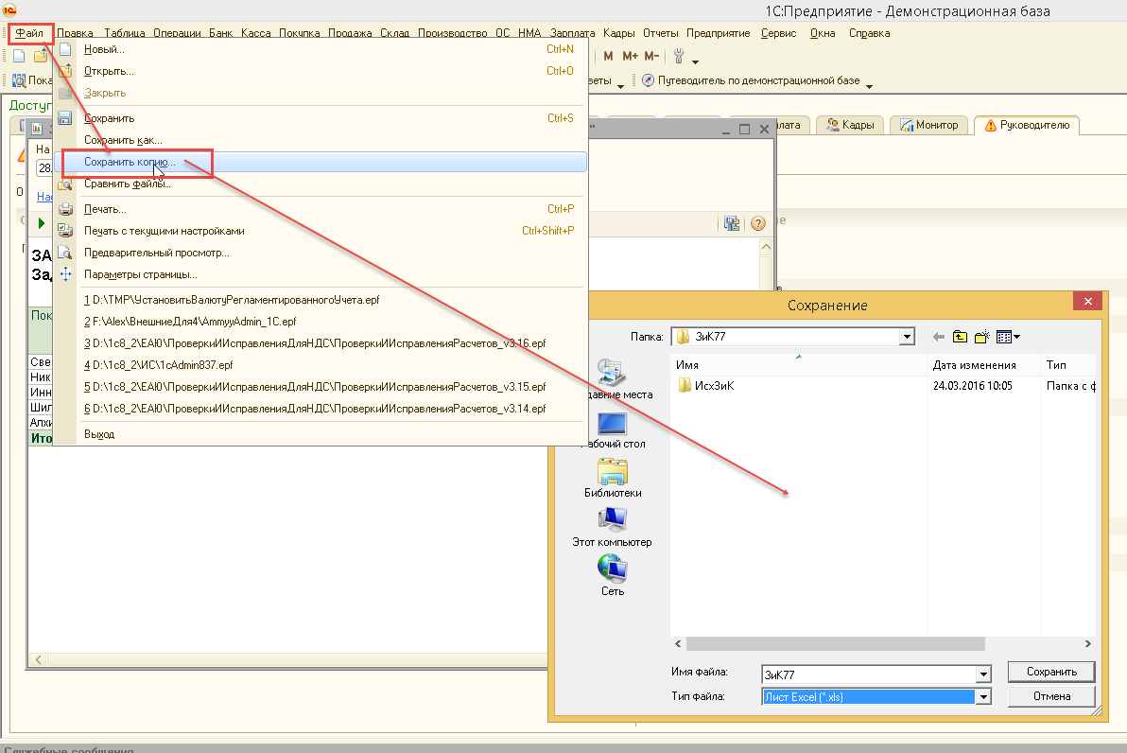This screenshot has width=1127, height=753.
Task: Click the report window scroll up arrow
Action: [x=766, y=248]
